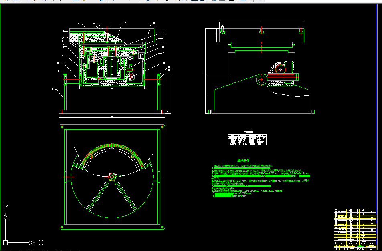382x251 pixels.
Task: Select note 9 containing fAN1 =±0.200mm
Action: coord(247,191)
